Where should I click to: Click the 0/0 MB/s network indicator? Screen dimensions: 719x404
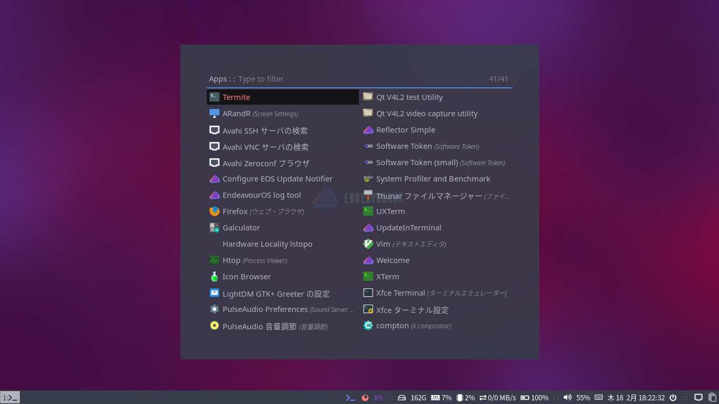point(497,398)
